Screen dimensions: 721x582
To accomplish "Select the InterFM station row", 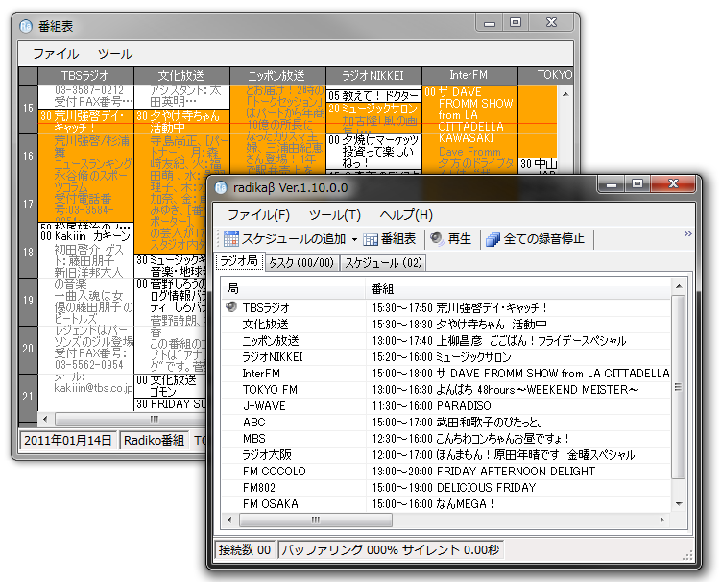I will [446, 374].
